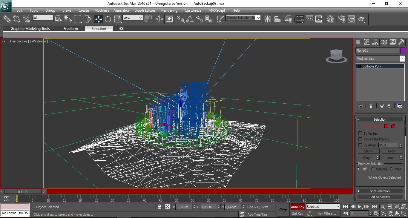Click the Mirror tool icon

click(268, 19)
